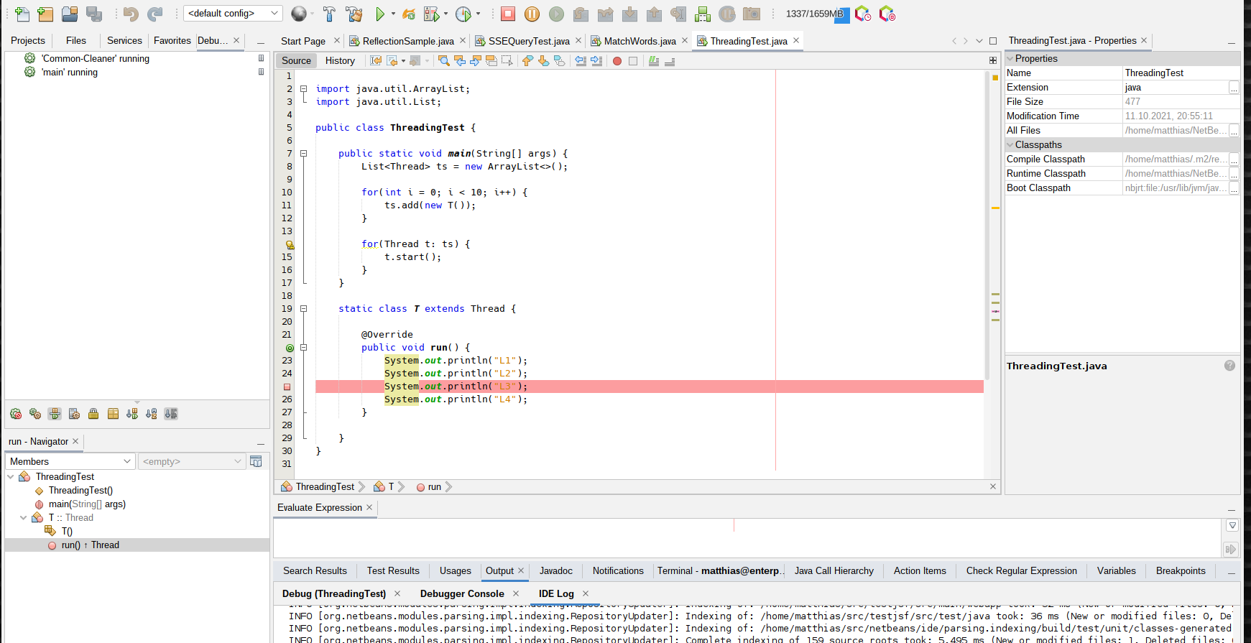
Task: Open the Debugger Console tab
Action: tap(462, 593)
